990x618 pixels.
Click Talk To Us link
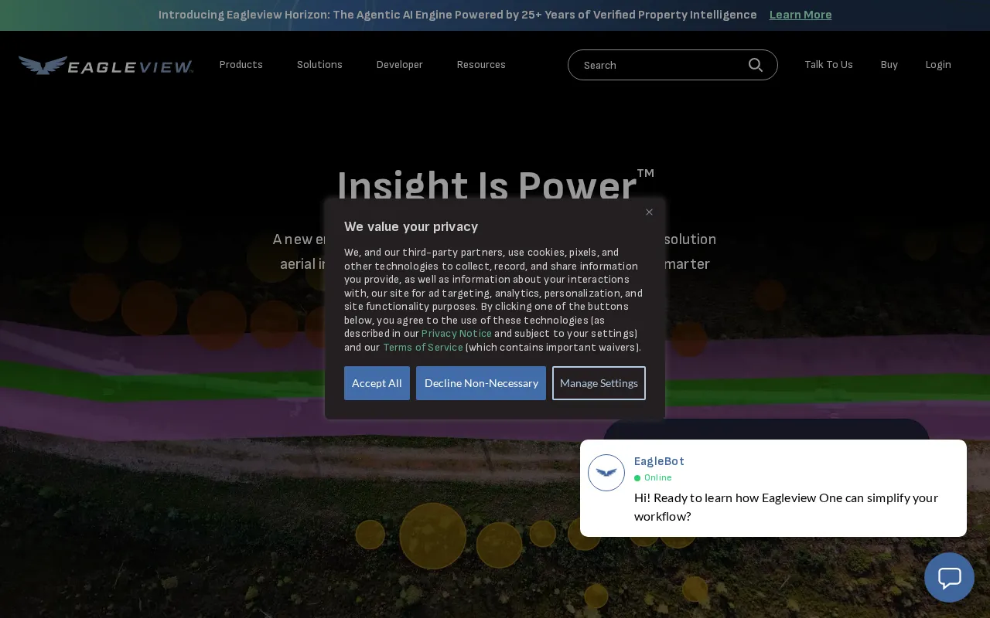(x=828, y=65)
